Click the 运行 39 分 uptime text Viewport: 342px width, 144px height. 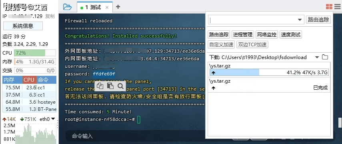(14, 37)
